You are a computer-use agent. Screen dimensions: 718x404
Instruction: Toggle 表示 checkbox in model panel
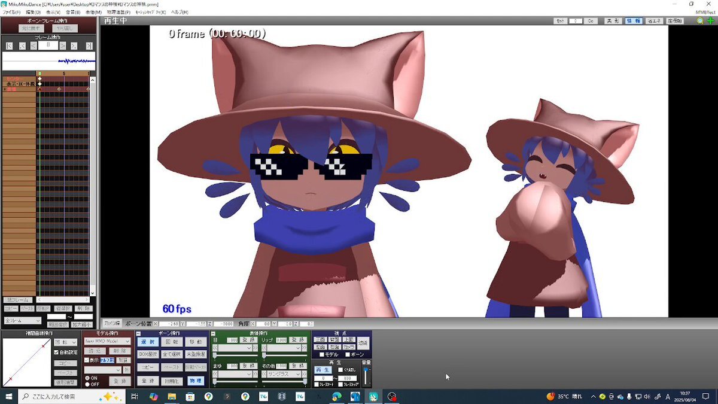(x=87, y=360)
